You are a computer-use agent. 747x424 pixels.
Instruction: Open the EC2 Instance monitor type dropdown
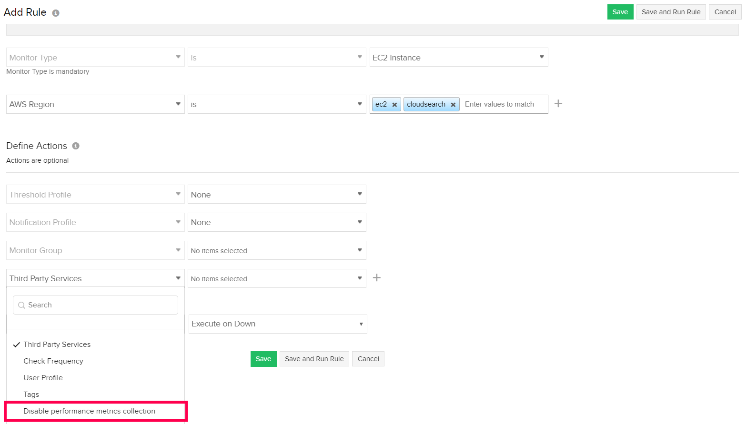coord(458,58)
